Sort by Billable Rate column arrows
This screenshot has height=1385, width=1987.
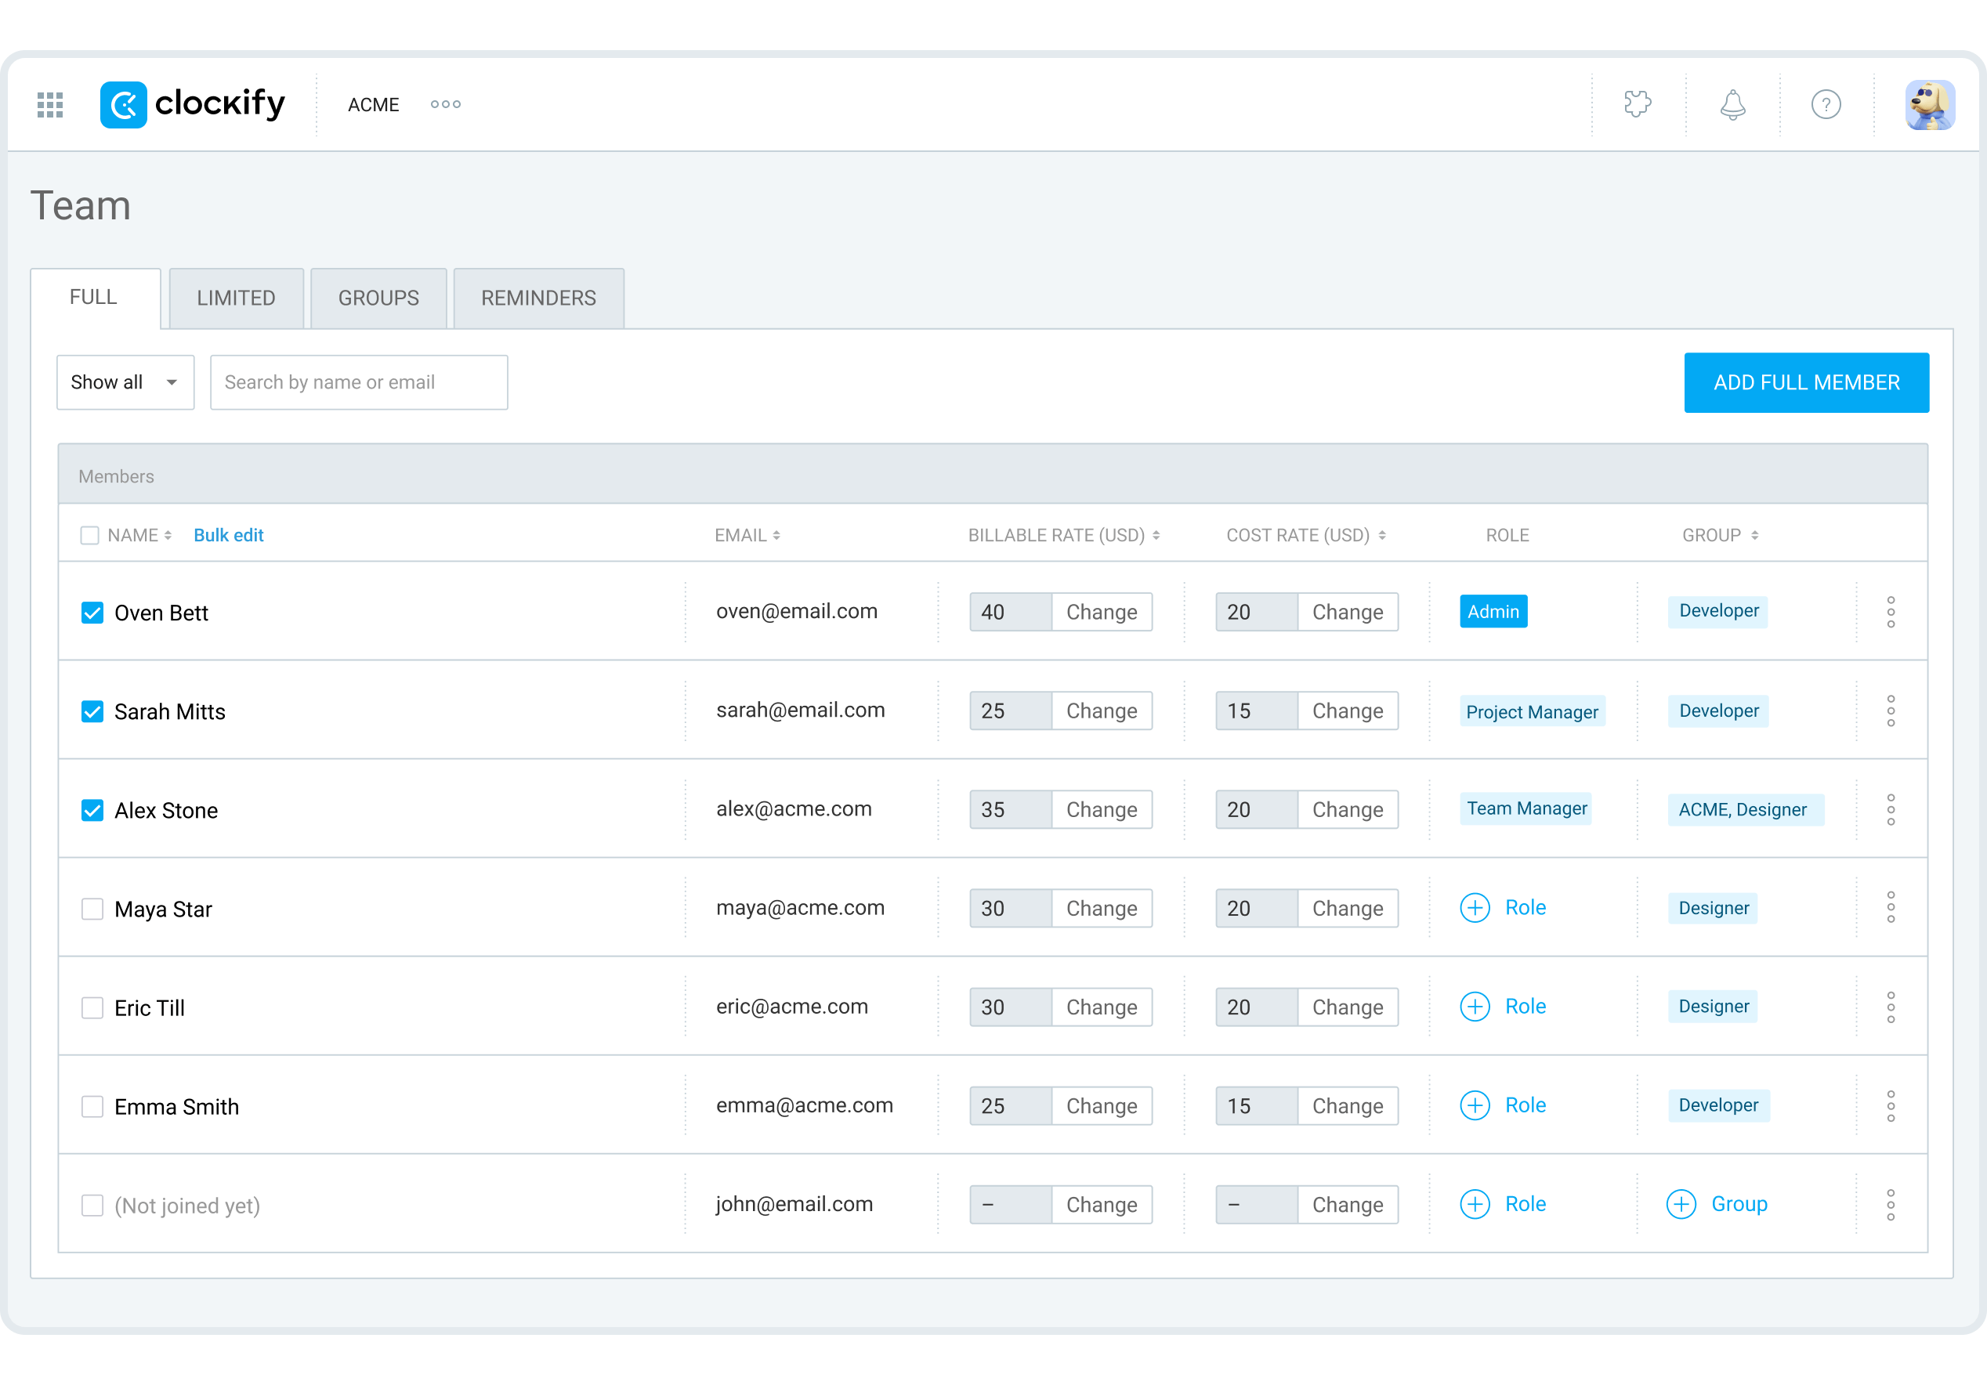click(1156, 536)
